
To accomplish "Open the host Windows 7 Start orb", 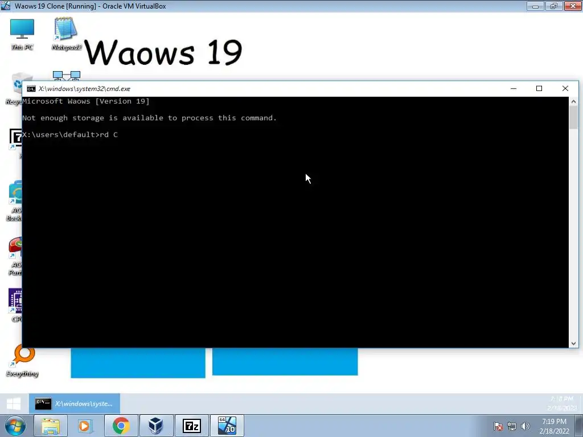I will [15, 426].
